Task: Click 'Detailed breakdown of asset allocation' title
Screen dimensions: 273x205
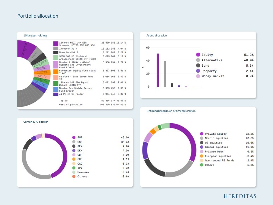Action: [171, 111]
